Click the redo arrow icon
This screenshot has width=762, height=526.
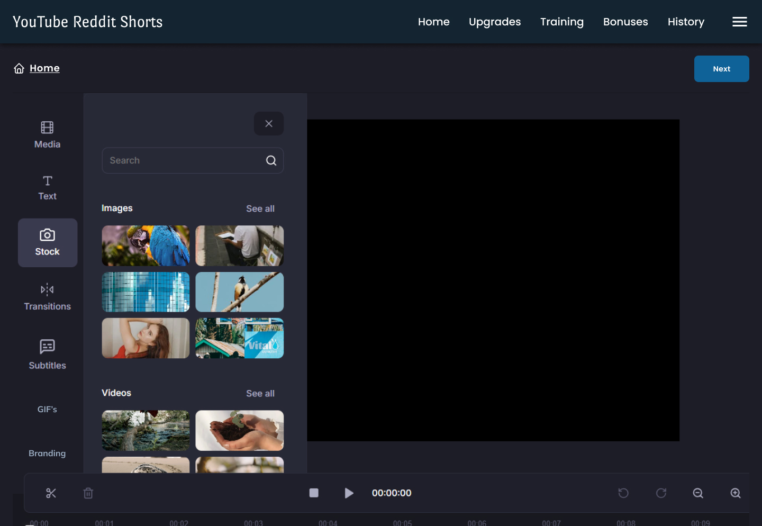click(661, 493)
